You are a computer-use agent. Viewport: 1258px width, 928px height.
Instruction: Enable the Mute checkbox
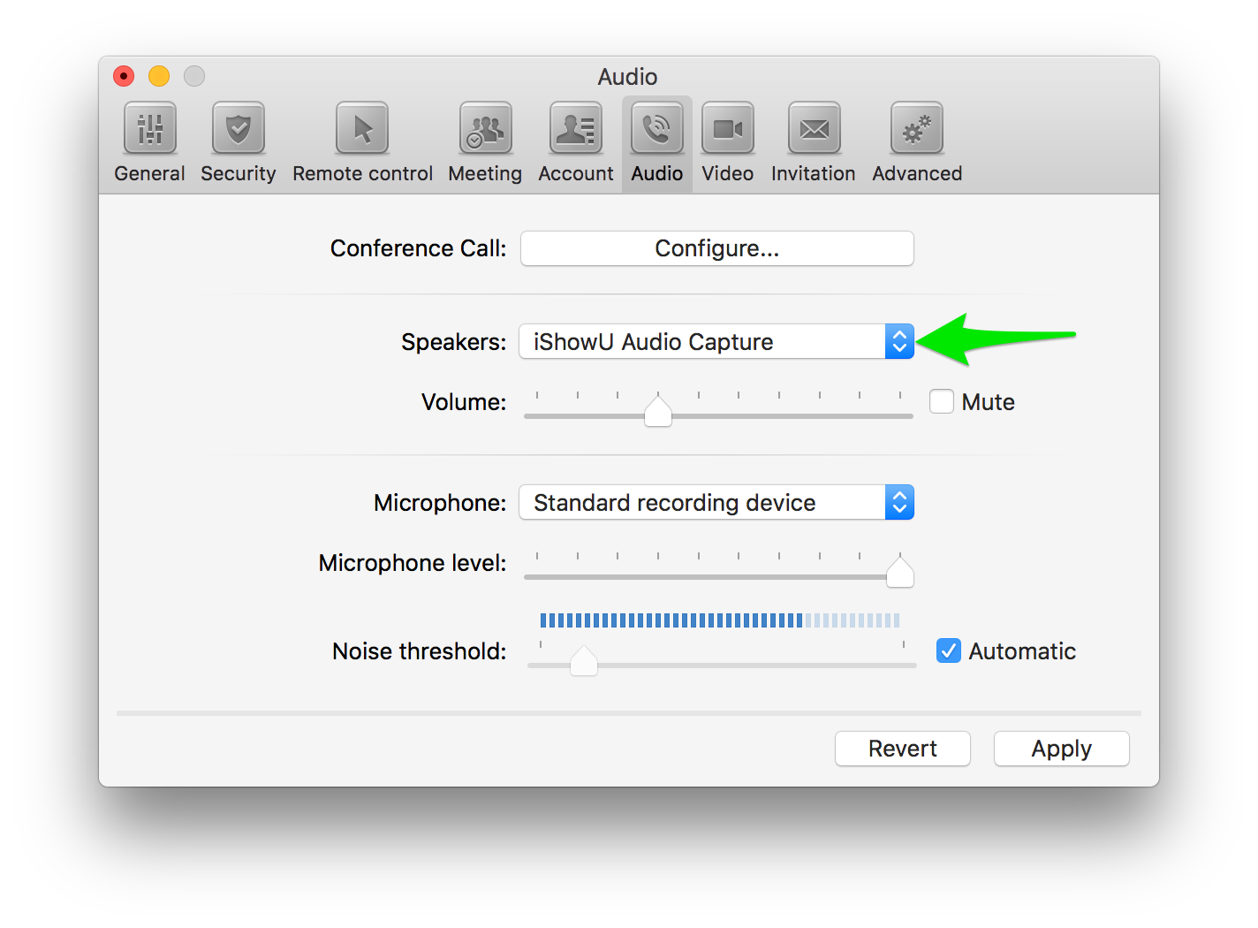pos(942,402)
